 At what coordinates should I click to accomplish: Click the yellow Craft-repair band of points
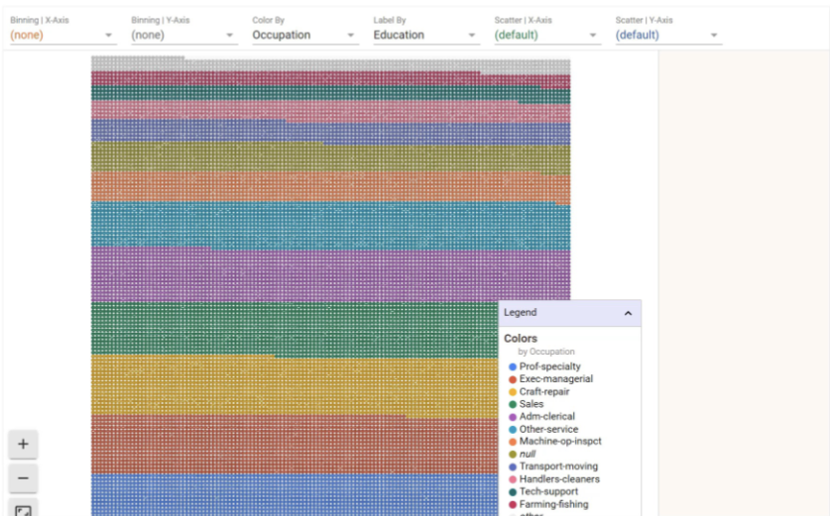295,386
